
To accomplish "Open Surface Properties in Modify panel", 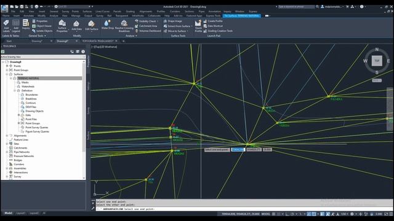I will click(x=62, y=26).
